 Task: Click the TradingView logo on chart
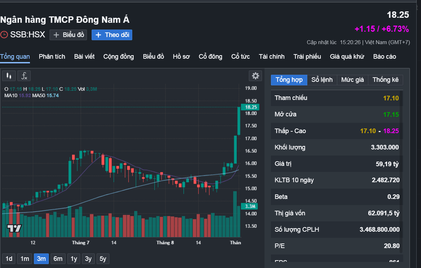point(14,228)
